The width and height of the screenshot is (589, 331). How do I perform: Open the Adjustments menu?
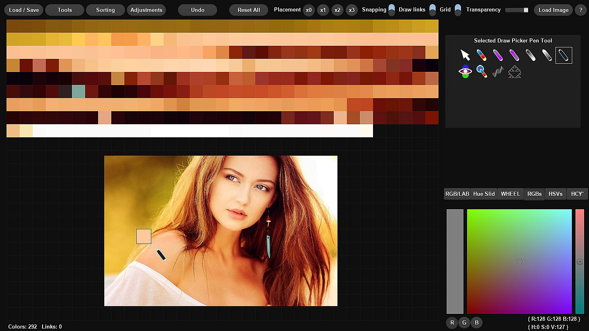click(x=146, y=10)
